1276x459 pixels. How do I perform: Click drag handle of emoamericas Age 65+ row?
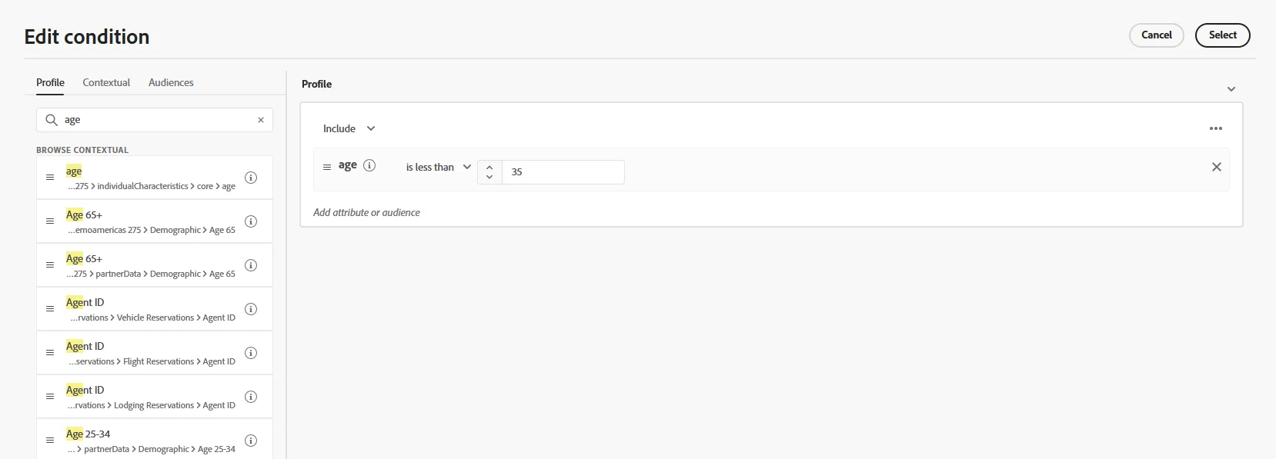50,221
